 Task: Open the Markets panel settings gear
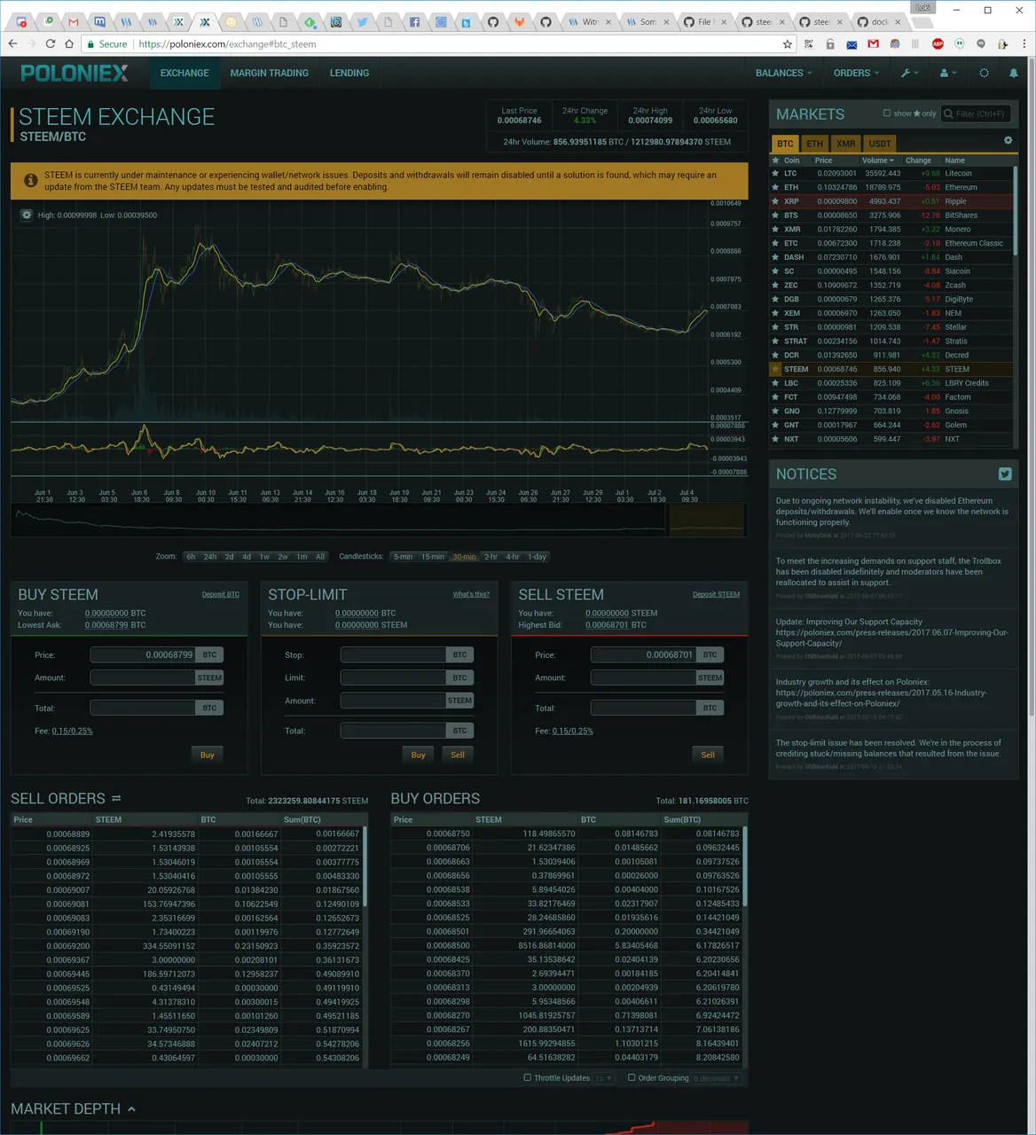pos(1008,140)
